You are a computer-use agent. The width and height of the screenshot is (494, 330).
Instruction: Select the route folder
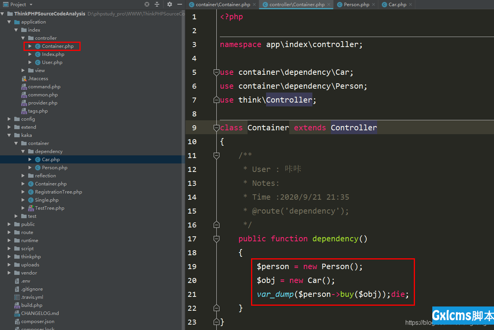pyautogui.click(x=27, y=232)
